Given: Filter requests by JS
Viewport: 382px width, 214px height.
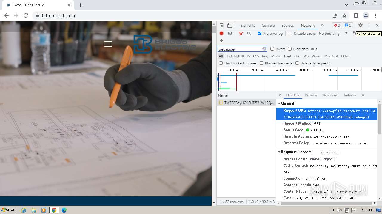Looking at the screenshot, I should [x=248, y=56].
